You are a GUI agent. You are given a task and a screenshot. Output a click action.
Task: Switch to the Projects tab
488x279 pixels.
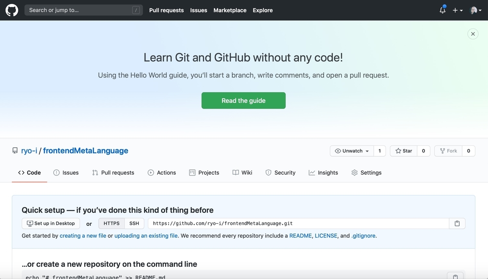204,173
